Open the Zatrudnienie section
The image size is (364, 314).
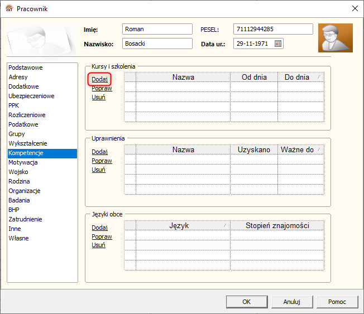tap(42, 219)
